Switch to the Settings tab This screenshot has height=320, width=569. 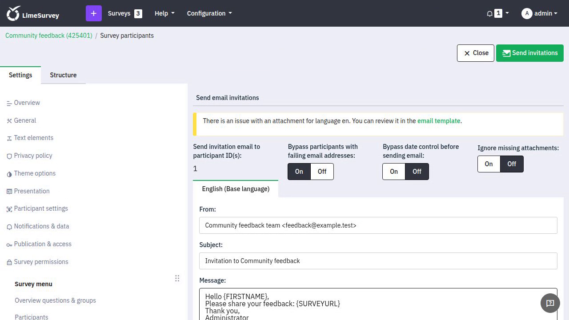20,75
